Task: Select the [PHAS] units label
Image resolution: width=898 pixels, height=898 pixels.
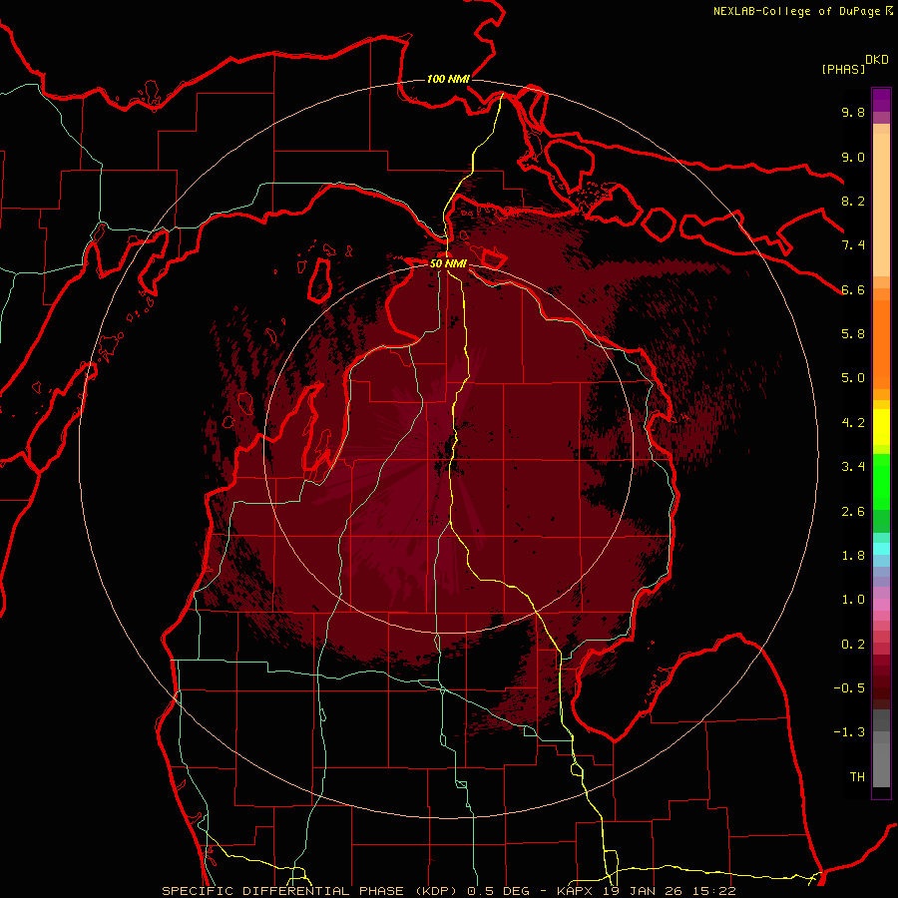Action: click(843, 69)
